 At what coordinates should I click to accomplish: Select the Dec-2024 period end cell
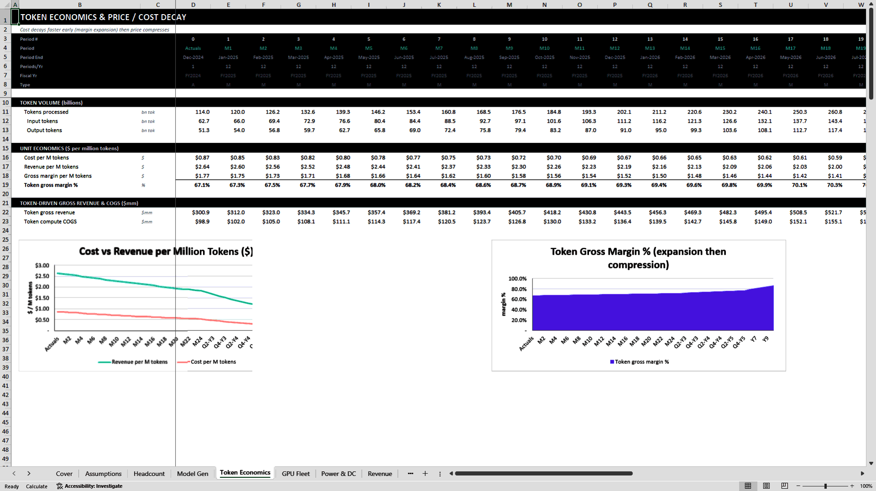tap(193, 57)
